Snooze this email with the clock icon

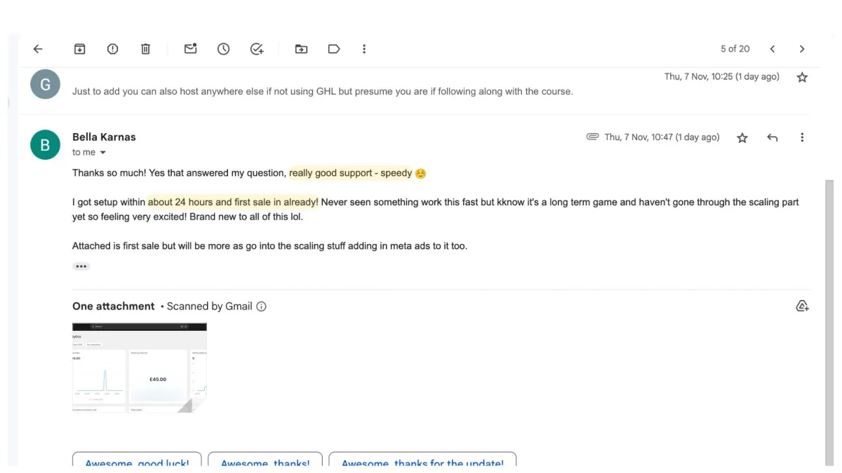[223, 49]
